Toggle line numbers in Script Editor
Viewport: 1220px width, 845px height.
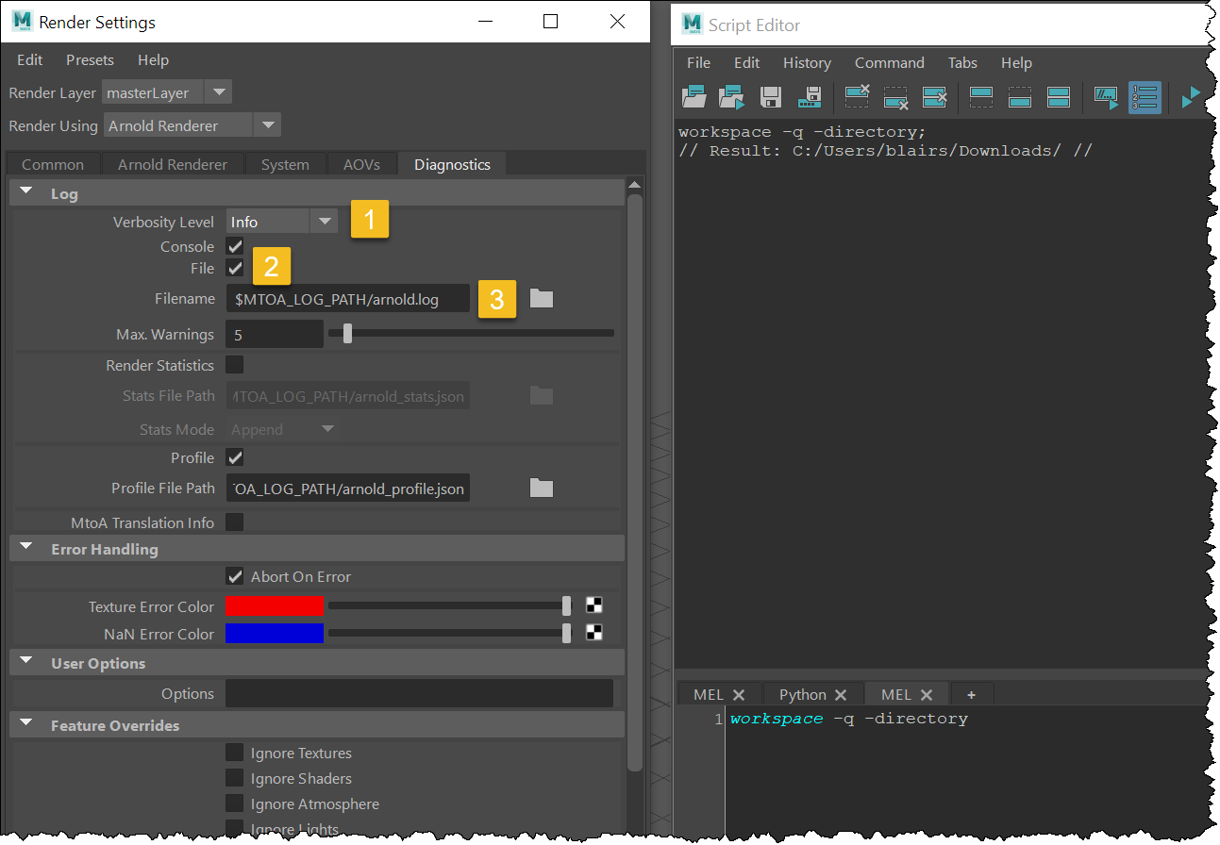pos(1145,97)
